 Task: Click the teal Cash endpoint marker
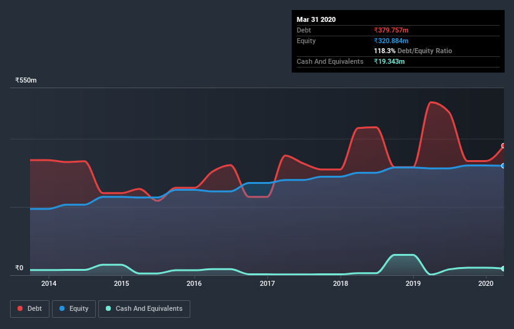tap(503, 268)
